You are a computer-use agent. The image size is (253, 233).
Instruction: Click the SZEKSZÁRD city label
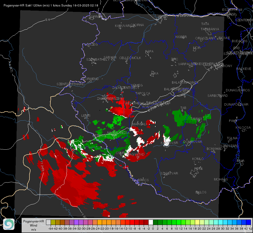click(x=229, y=146)
